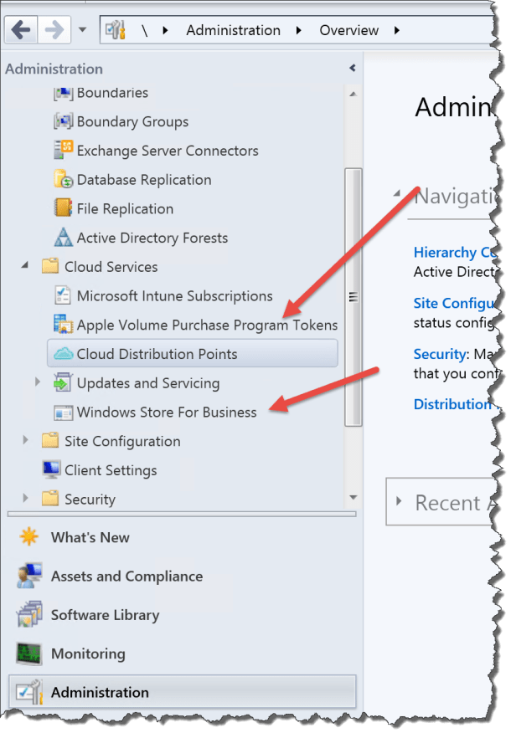The width and height of the screenshot is (516, 738).
Task: Navigate back with the arrow icon
Action: pos(20,29)
